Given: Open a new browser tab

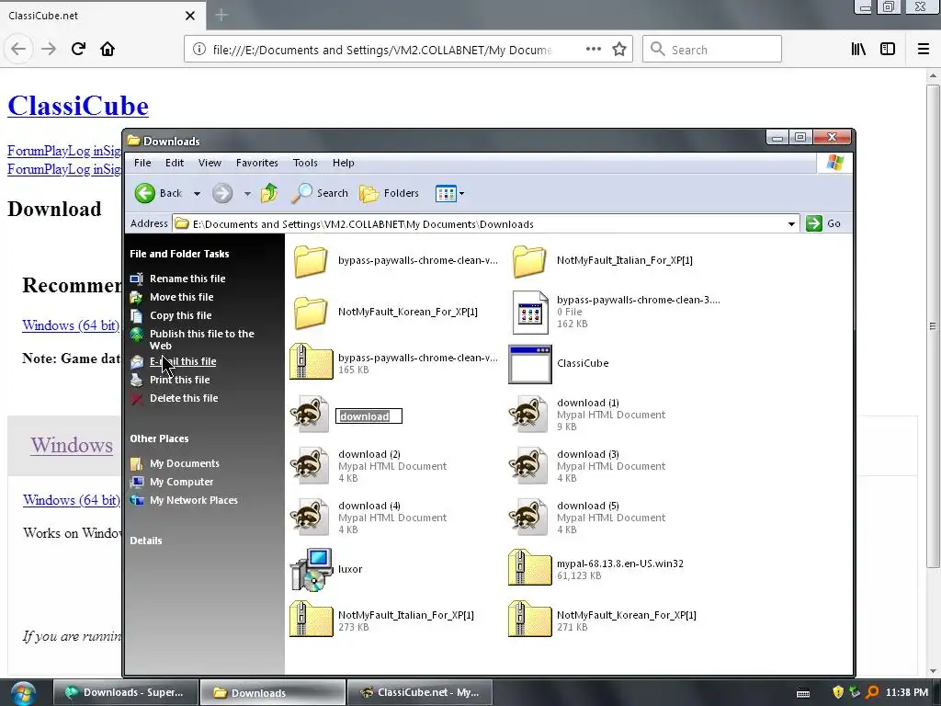Looking at the screenshot, I should click(221, 15).
